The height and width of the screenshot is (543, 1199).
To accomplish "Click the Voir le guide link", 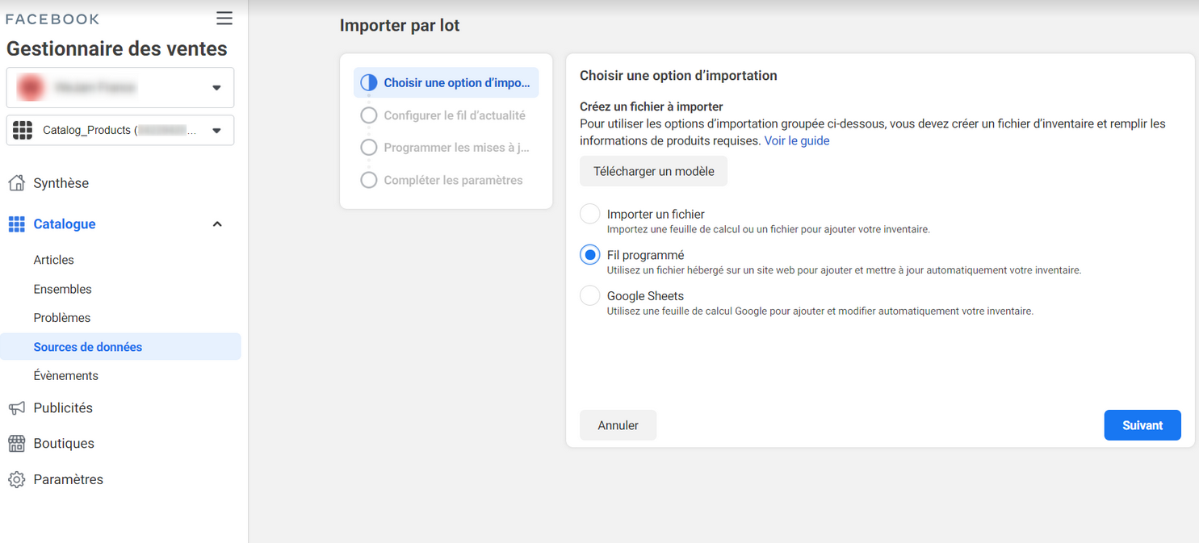I will tap(797, 140).
